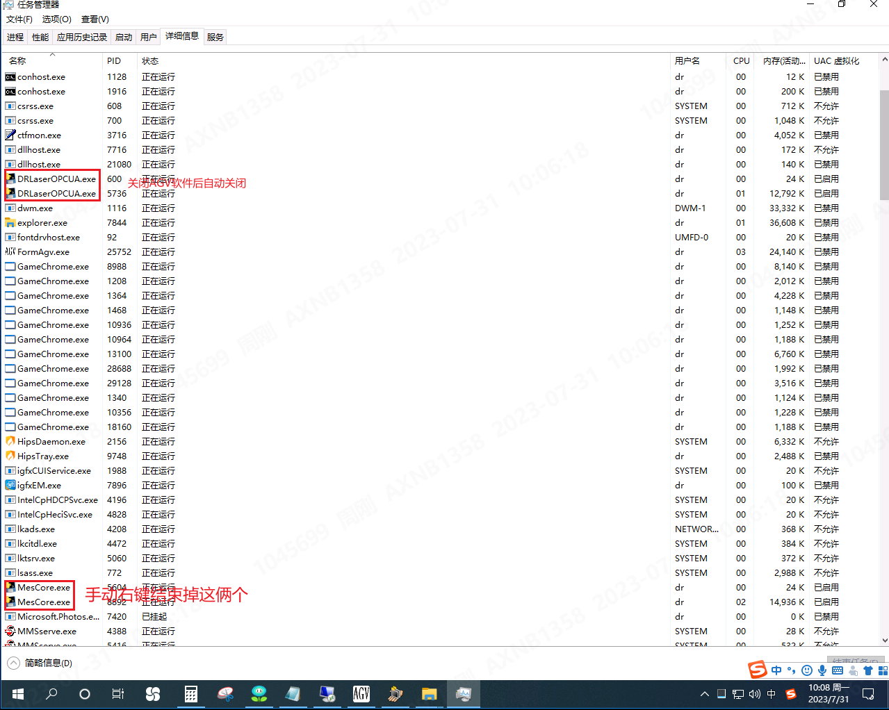889x710 pixels.
Task: Sort by the 内存(活动 column header
Action: click(x=783, y=60)
